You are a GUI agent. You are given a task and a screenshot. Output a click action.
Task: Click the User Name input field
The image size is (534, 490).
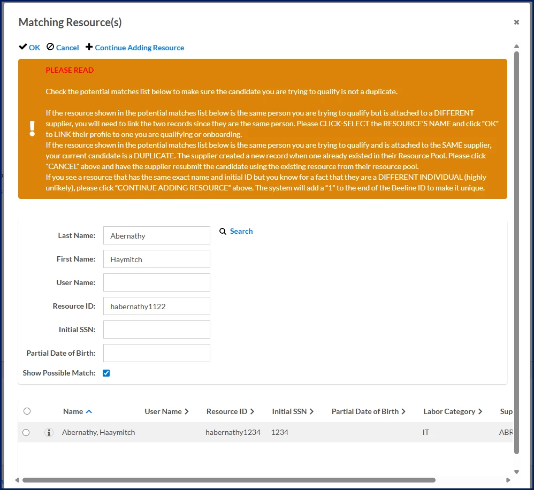click(x=157, y=282)
